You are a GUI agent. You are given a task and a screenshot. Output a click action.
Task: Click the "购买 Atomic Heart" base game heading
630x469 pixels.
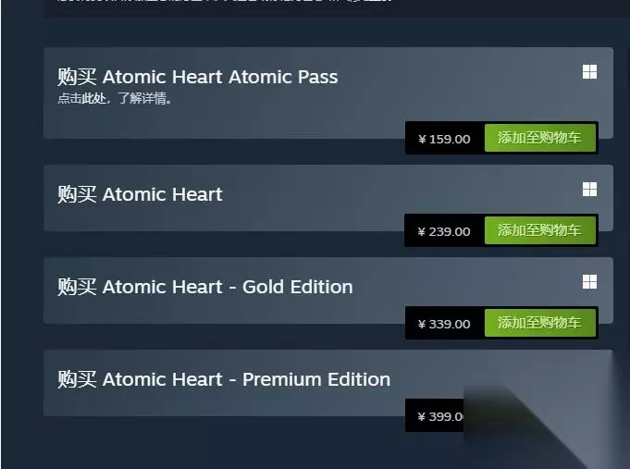coord(140,194)
